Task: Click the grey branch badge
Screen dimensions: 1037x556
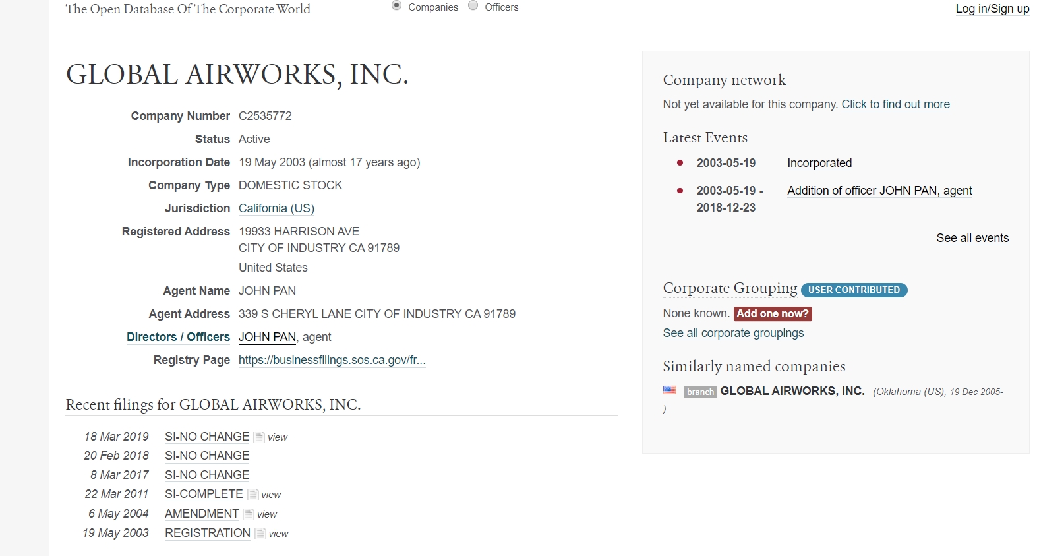Action: click(x=700, y=392)
